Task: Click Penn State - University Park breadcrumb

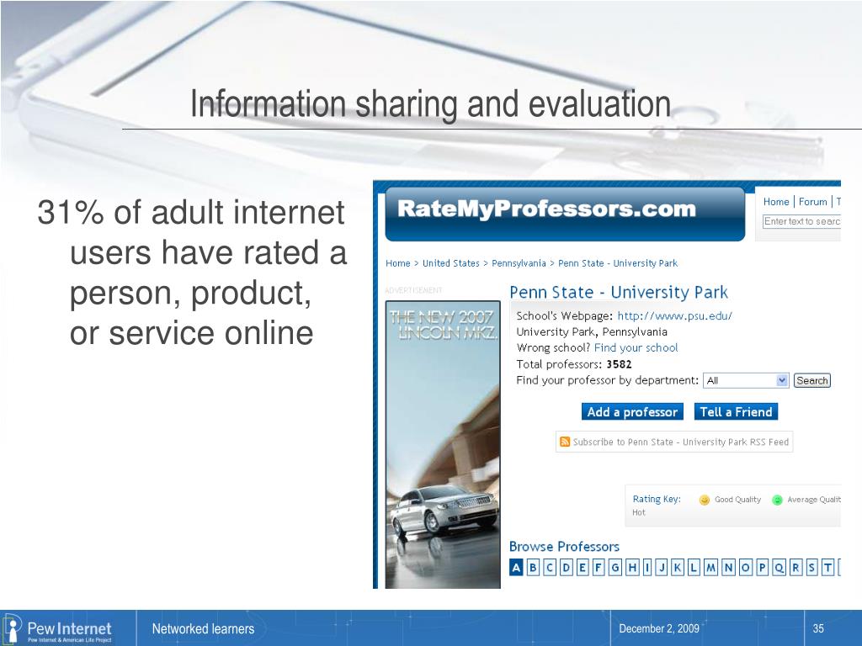Action: tap(618, 263)
